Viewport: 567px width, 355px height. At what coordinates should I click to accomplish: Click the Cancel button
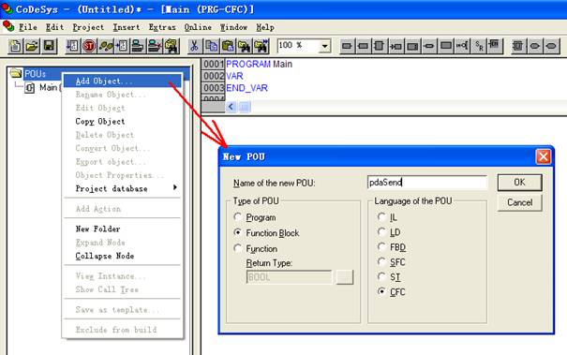pyautogui.click(x=519, y=203)
